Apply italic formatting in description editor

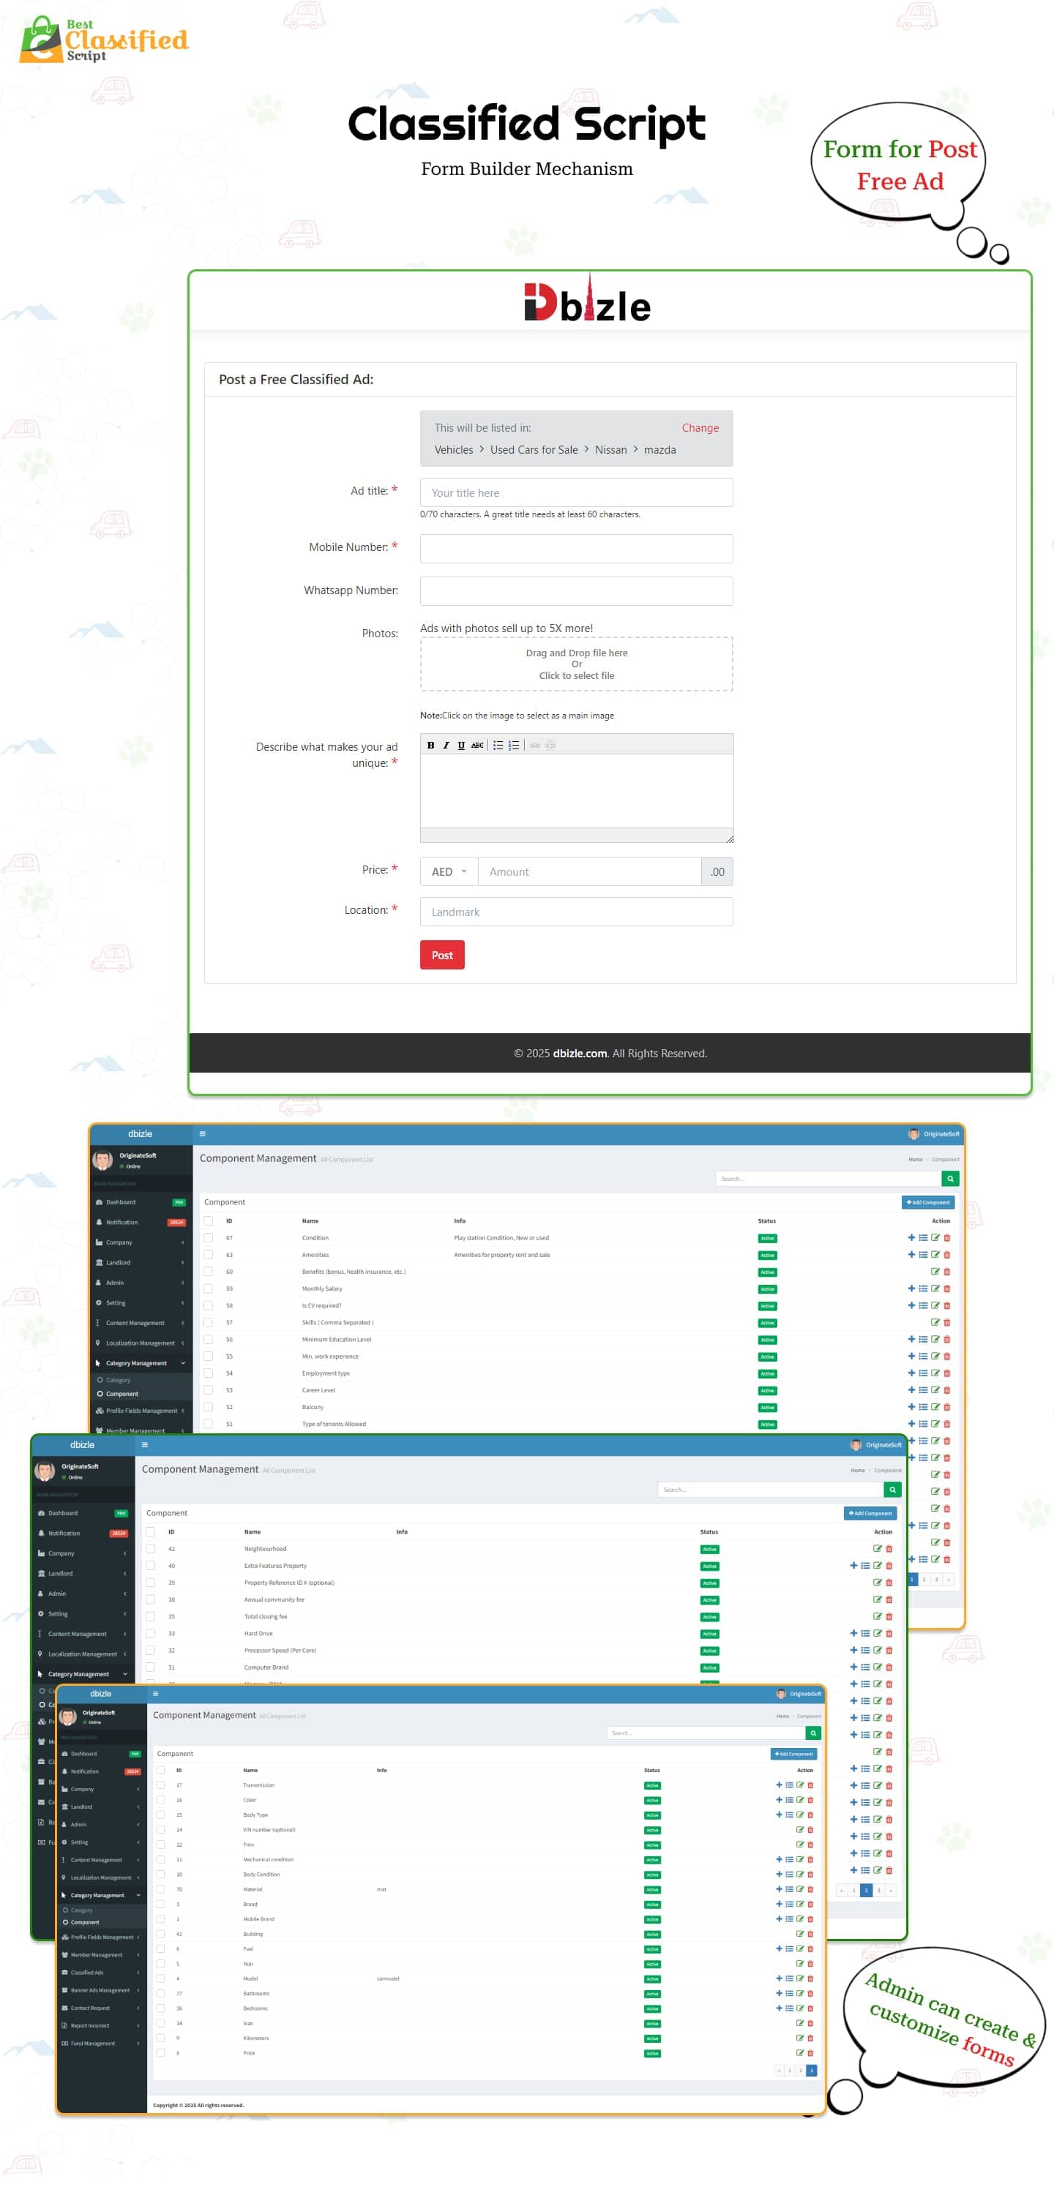[x=446, y=745]
